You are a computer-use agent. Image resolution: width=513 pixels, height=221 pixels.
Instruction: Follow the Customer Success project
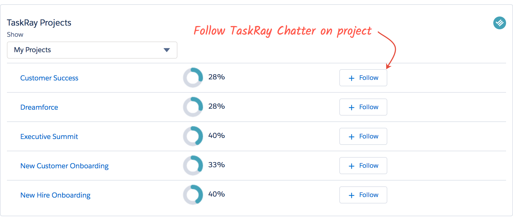pos(363,78)
